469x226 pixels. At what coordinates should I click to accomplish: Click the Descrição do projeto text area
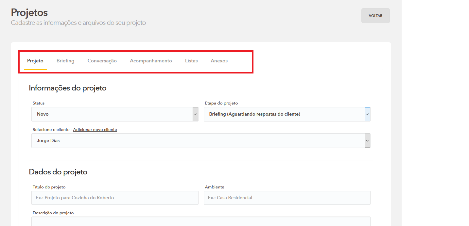coord(201,221)
